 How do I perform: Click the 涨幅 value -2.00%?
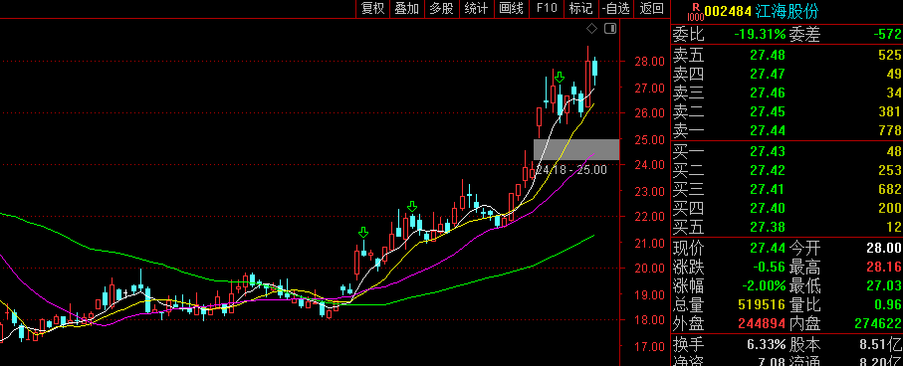(x=764, y=286)
